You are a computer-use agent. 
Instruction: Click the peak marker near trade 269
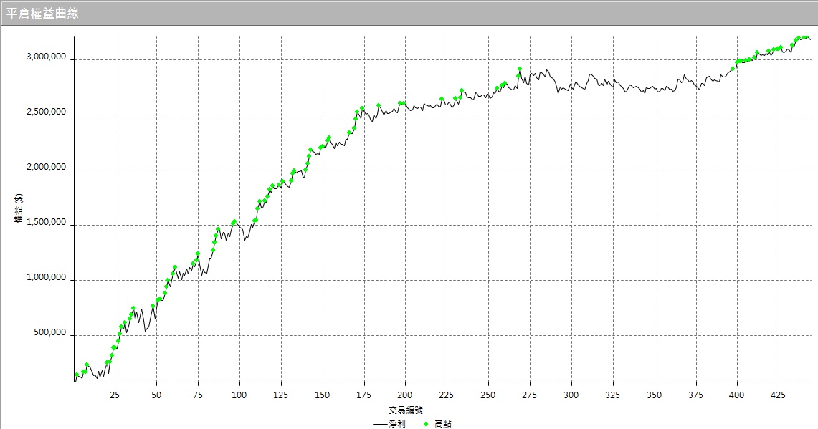[520, 69]
